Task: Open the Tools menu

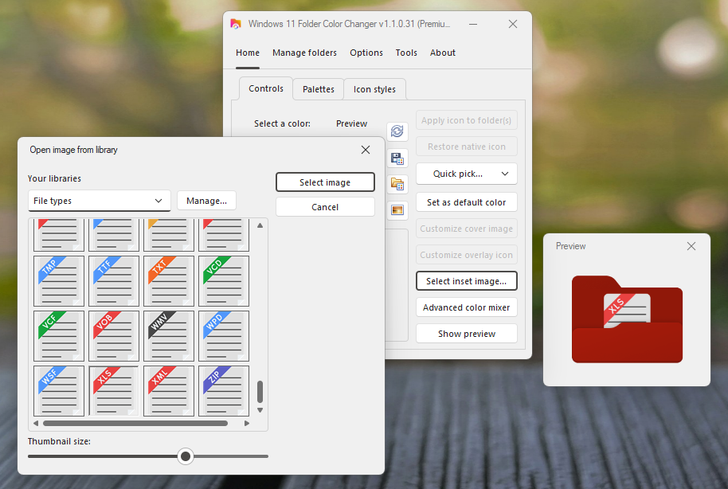Action: pyautogui.click(x=406, y=53)
